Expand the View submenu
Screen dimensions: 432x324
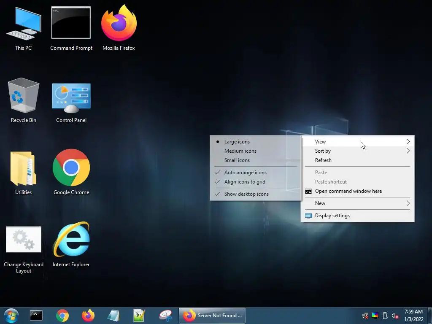[x=358, y=142]
